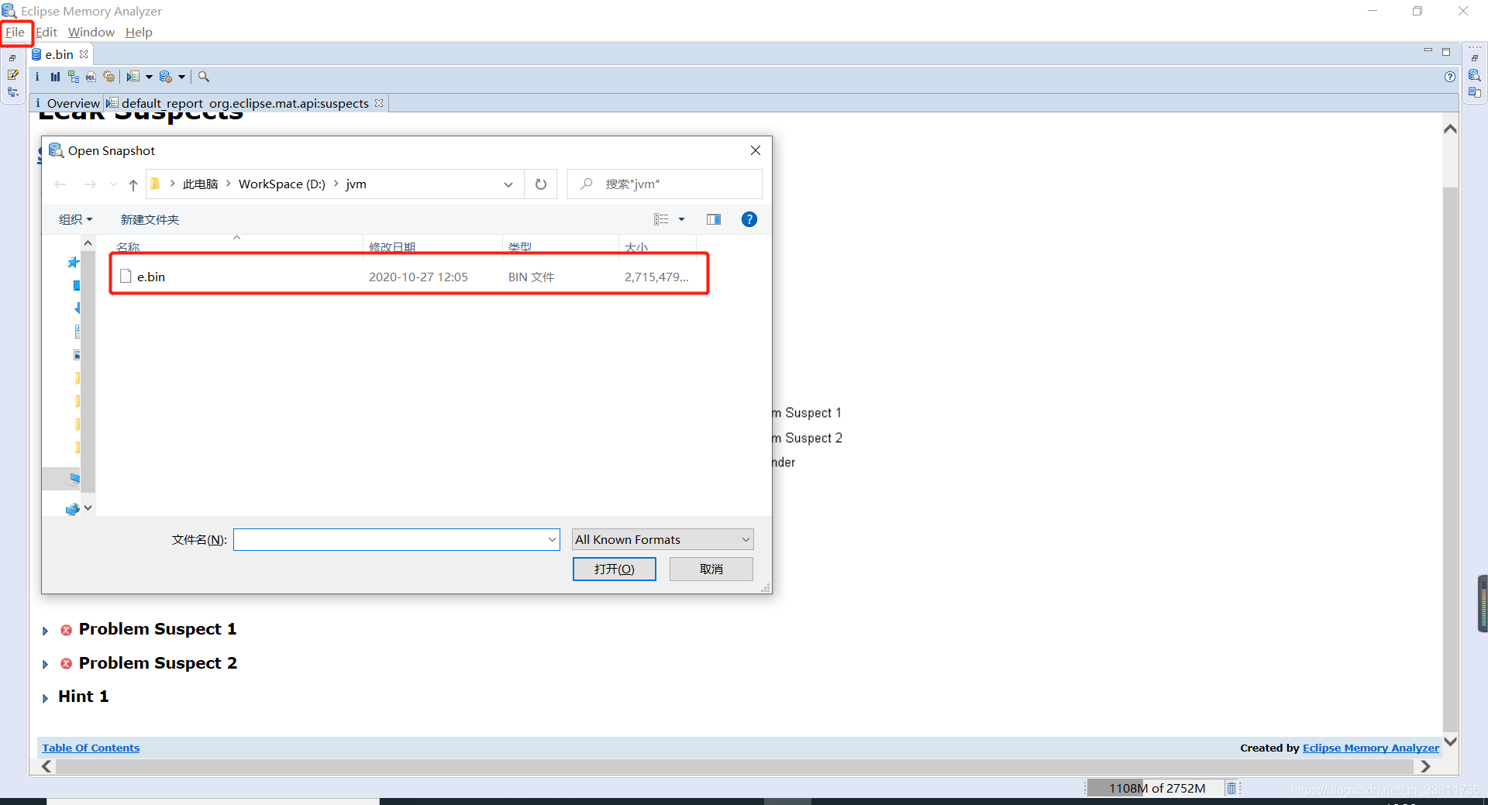
Task: Open the query browser dropdown arrow in toolbar
Action: coord(181,77)
